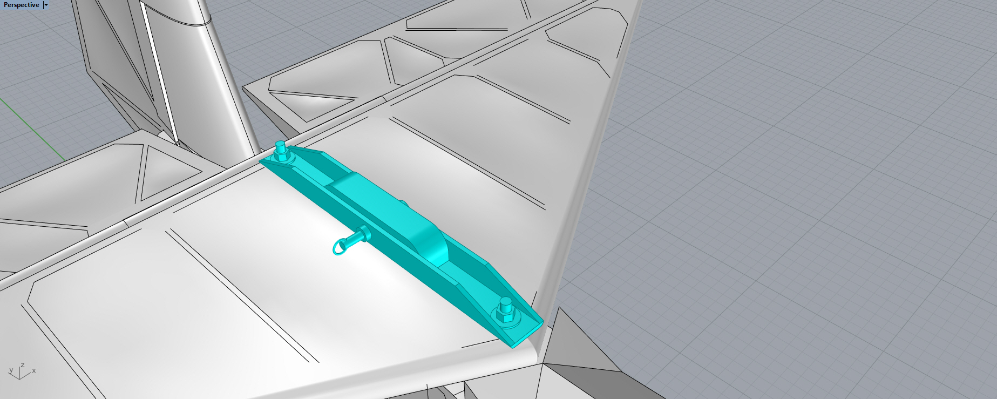The image size is (997, 399).
Task: Select the vertical tail fin surface
Action: pyautogui.click(x=216, y=81)
